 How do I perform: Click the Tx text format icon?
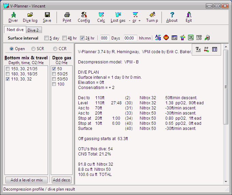pyautogui.click(x=198, y=49)
